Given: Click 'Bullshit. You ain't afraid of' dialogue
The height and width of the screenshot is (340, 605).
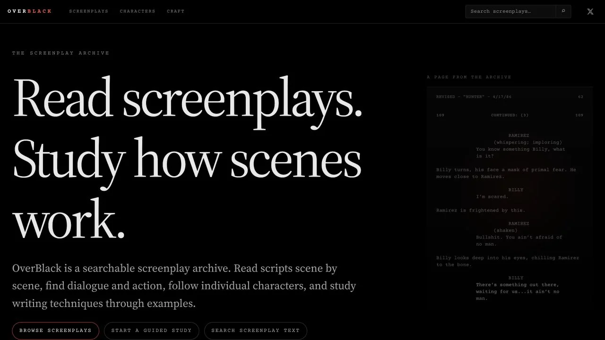Looking at the screenshot, I should (519, 238).
